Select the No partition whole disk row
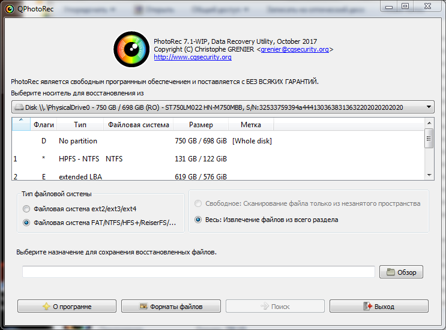446x330 pixels. point(218,141)
